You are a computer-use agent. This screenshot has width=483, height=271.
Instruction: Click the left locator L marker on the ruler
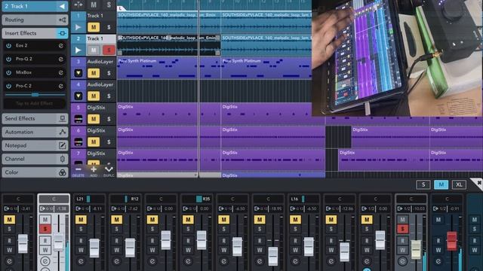pos(121,8)
